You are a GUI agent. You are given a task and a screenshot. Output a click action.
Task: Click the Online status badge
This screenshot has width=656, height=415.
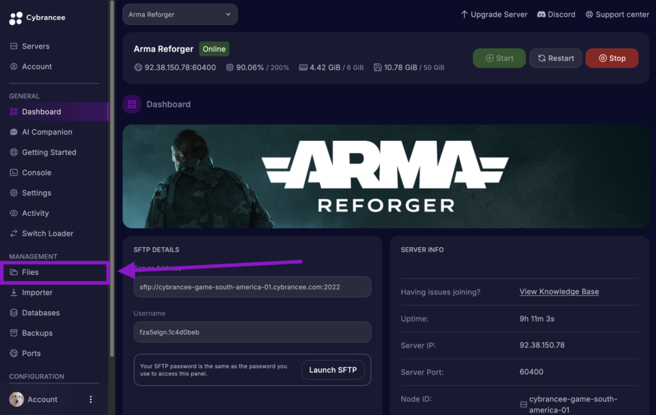[214, 49]
